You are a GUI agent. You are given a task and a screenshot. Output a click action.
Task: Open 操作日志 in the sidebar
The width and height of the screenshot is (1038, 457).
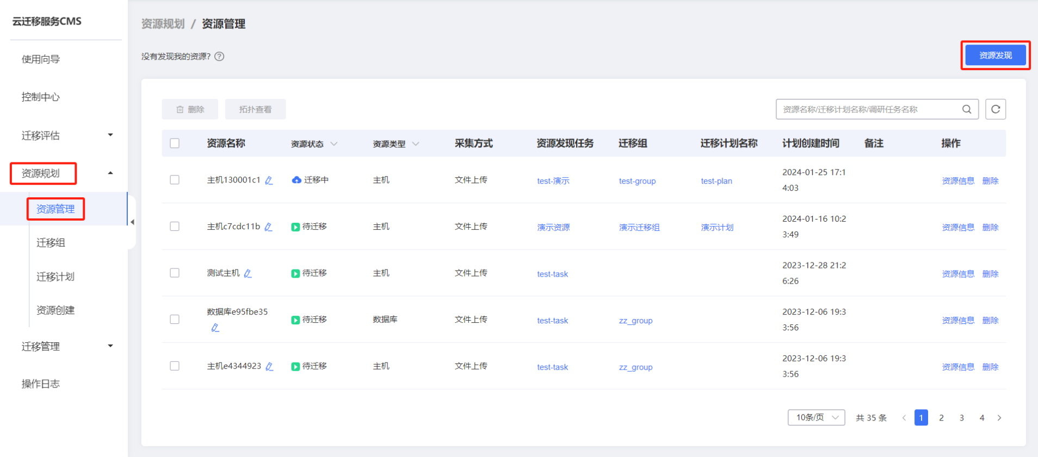[41, 384]
